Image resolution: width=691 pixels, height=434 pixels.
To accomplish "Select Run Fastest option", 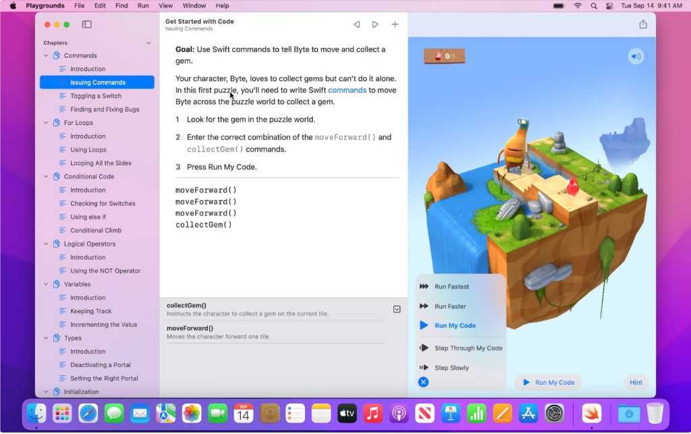I will (x=451, y=287).
